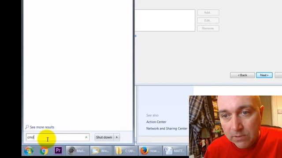Click Next in the wizard dialog
This screenshot has width=282, height=158.
click(x=264, y=75)
